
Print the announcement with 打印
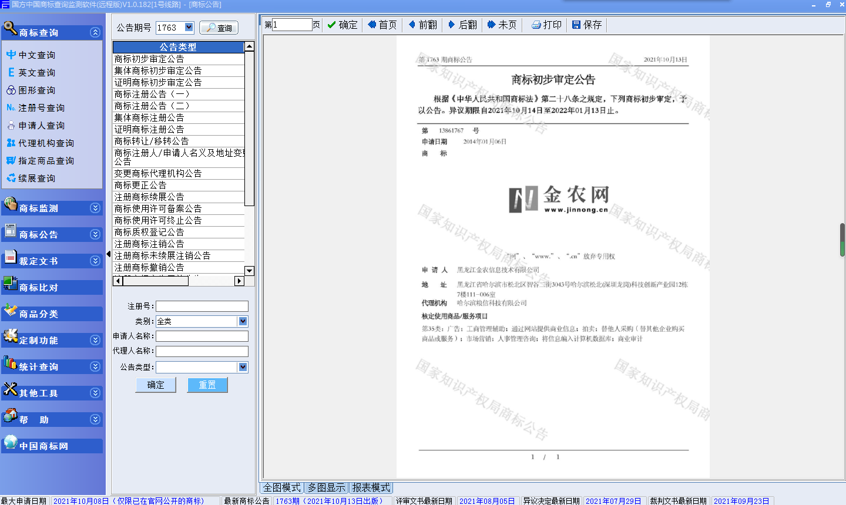click(547, 25)
